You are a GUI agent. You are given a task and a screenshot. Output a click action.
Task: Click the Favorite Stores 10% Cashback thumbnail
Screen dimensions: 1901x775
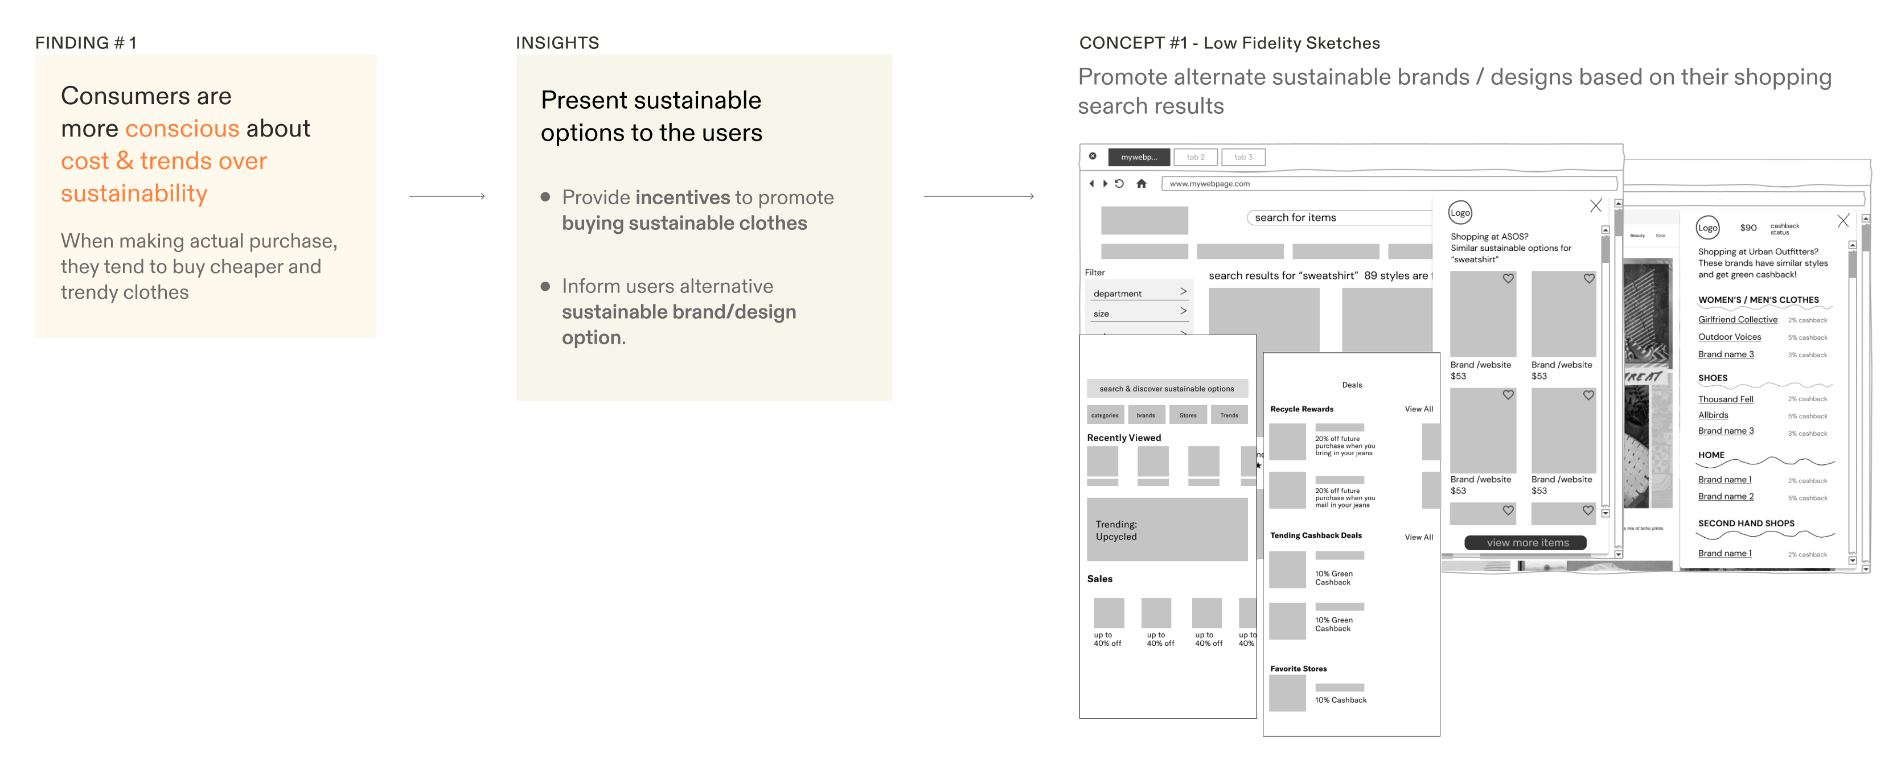pyautogui.click(x=1287, y=693)
